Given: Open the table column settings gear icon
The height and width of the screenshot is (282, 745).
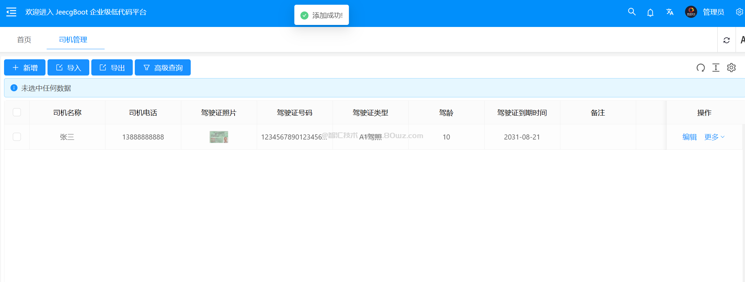Looking at the screenshot, I should 731,68.
